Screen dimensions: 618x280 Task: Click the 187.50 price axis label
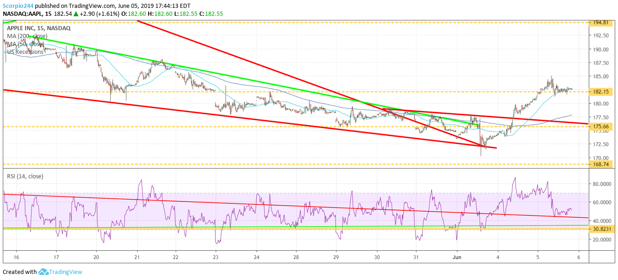point(601,63)
